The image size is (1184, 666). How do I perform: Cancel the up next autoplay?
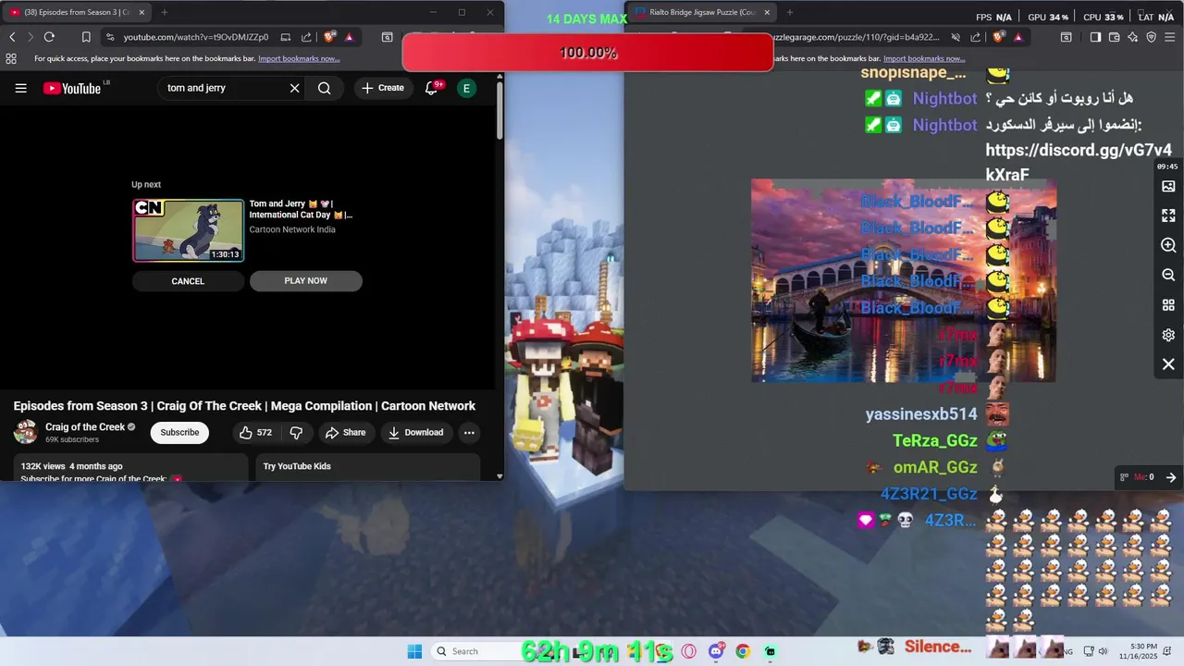[x=188, y=281]
